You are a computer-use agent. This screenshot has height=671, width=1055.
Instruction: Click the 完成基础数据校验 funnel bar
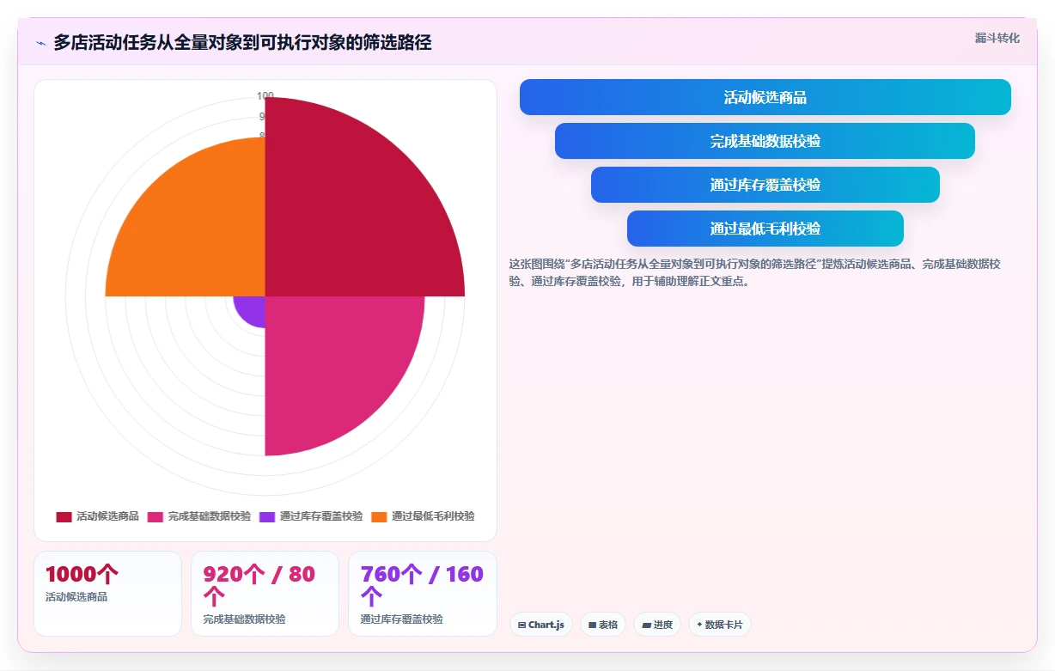(x=765, y=141)
